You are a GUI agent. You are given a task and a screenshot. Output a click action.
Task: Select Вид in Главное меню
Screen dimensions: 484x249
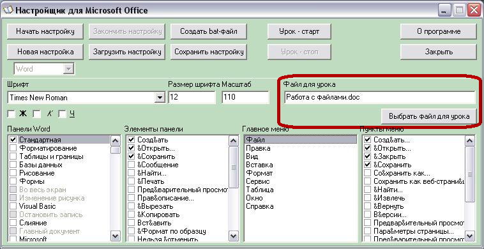pos(301,156)
